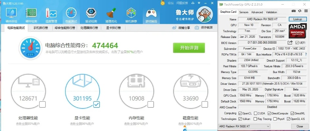Switch to the Sensors tab
Screen dimensions: 310x131
244,12
